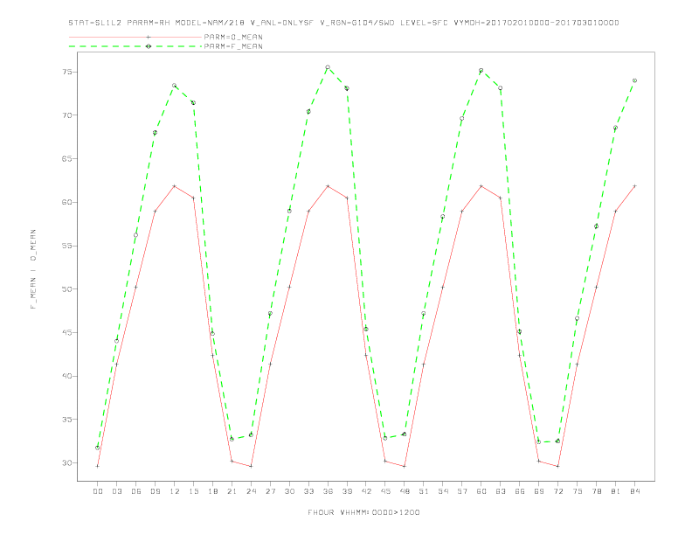The image size is (692, 535).
Task: Click the 54 forecast hour x-axis tick
Action: coord(443,491)
